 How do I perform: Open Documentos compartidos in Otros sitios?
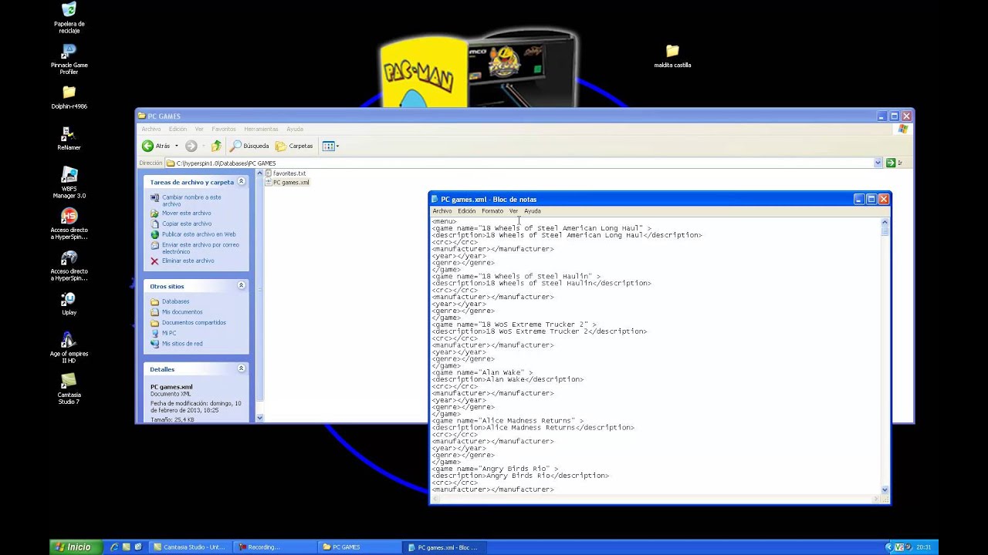click(194, 322)
